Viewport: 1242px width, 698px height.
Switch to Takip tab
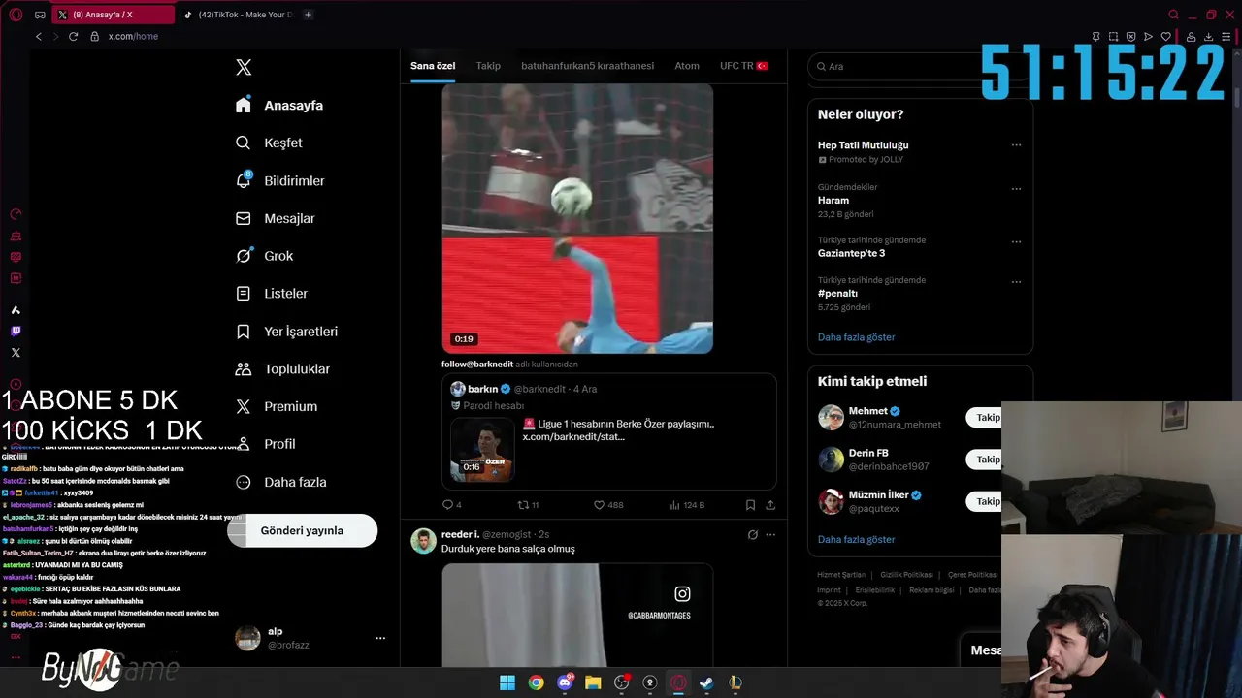pos(488,66)
